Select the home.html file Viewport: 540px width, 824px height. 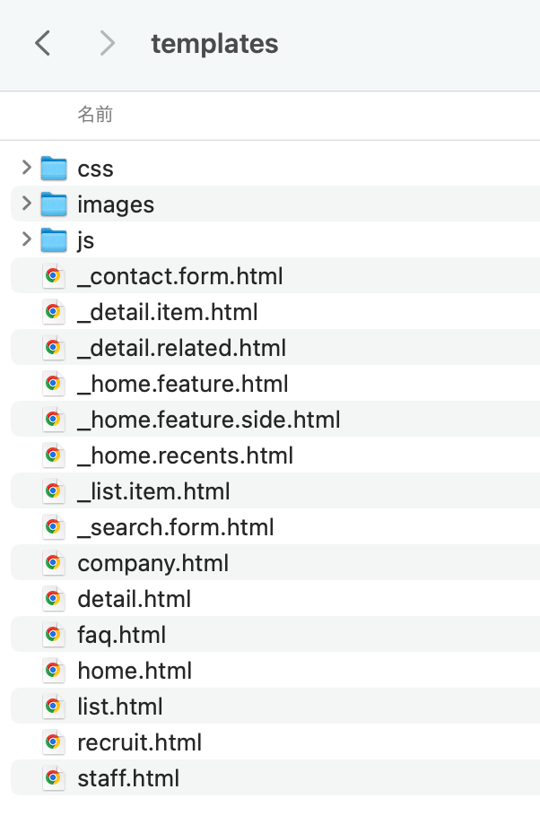pyautogui.click(x=135, y=671)
